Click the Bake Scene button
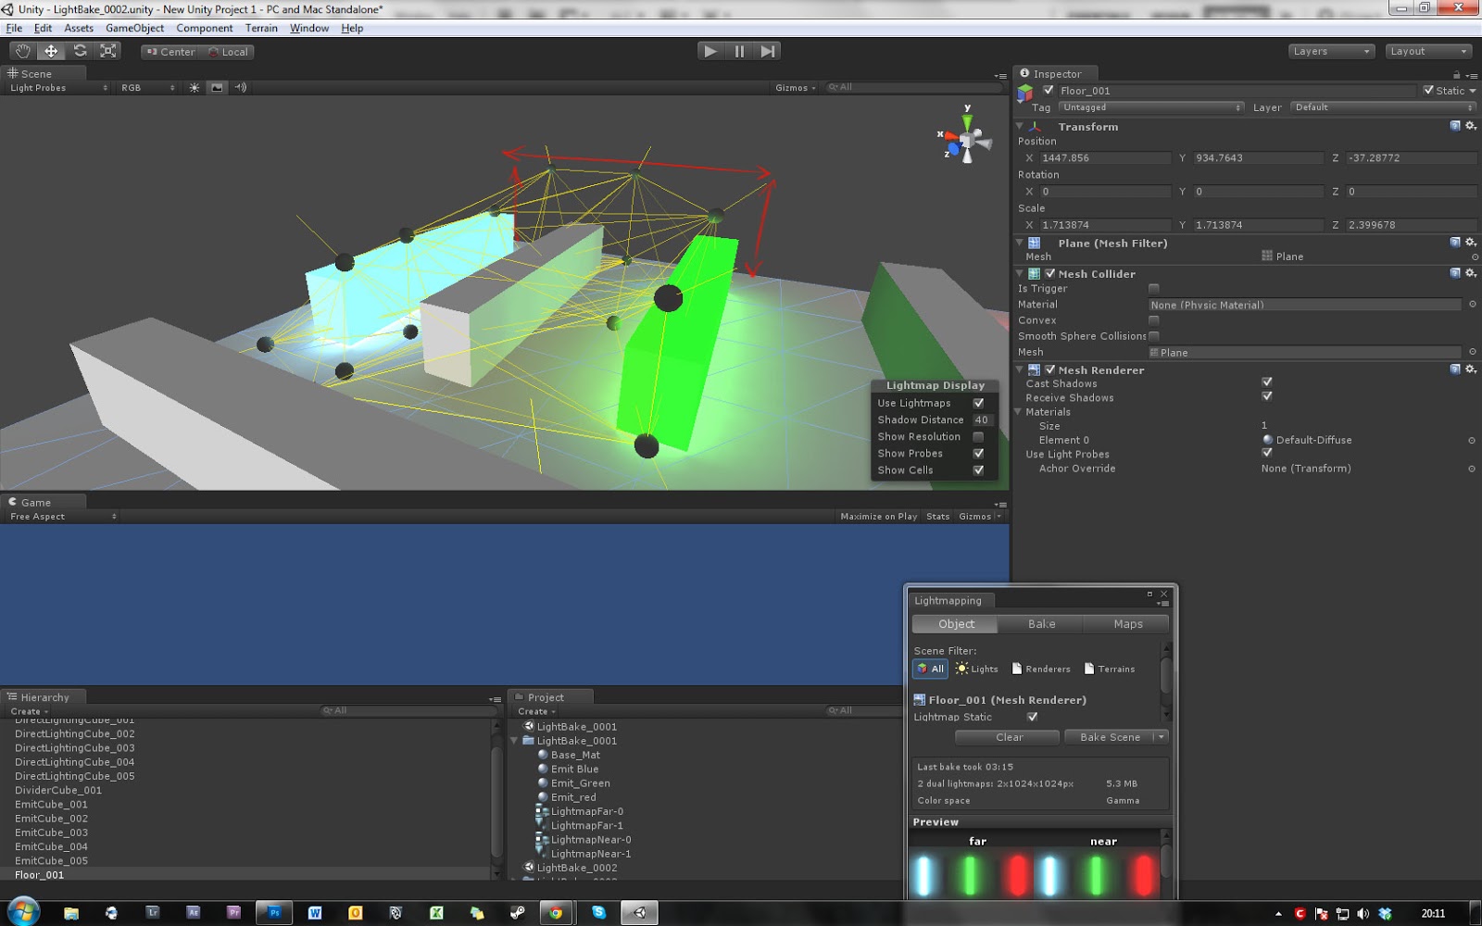Image resolution: width=1482 pixels, height=926 pixels. [1110, 737]
